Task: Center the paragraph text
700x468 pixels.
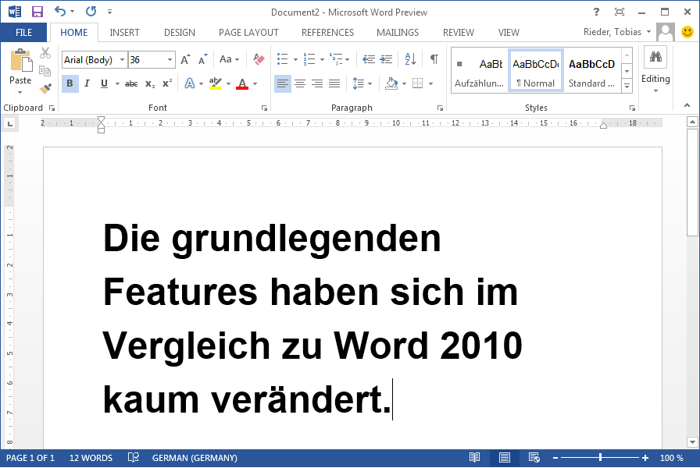Action: coord(300,83)
